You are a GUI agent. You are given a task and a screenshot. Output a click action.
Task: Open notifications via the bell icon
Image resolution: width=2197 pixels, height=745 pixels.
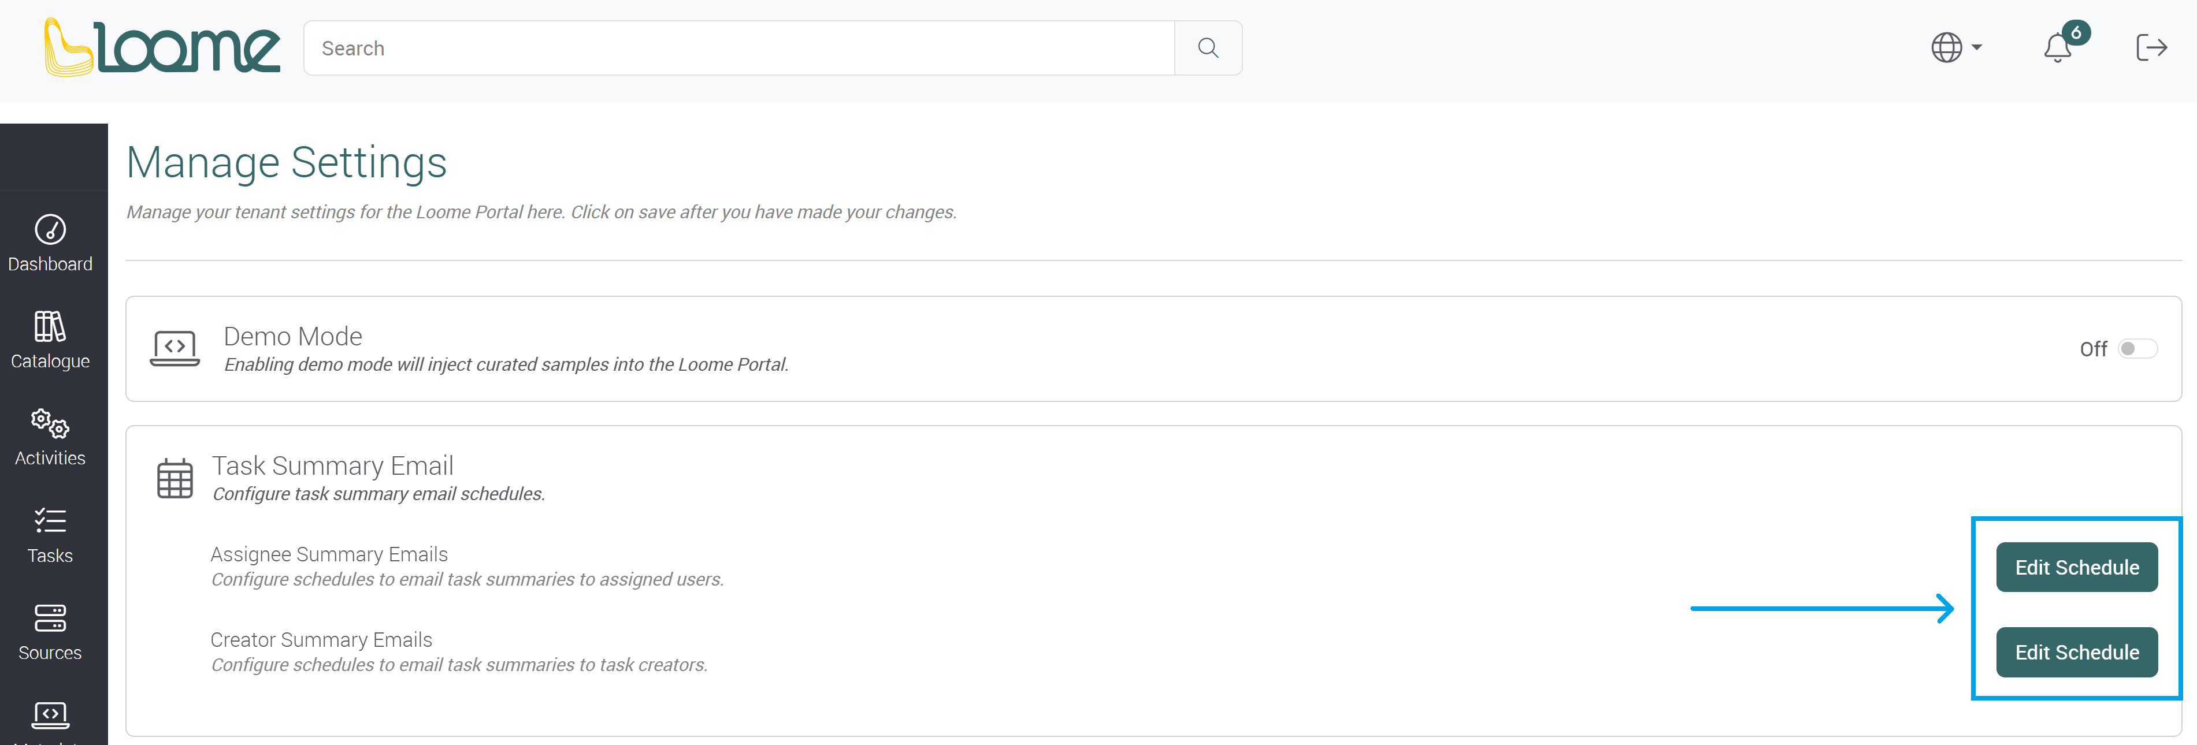(x=2057, y=50)
